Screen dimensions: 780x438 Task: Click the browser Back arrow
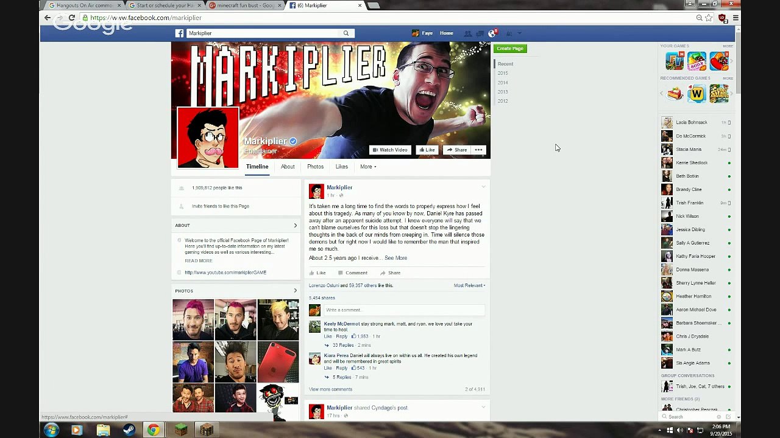point(48,18)
